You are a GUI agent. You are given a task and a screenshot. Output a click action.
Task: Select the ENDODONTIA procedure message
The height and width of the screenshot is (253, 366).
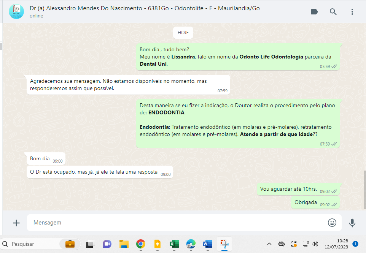[x=238, y=124]
